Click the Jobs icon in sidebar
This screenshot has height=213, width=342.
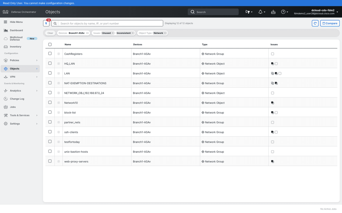(6, 107)
